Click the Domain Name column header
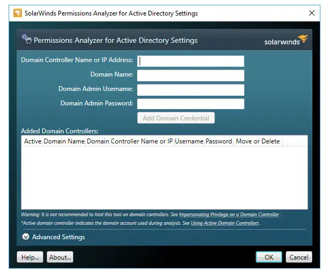 point(64,141)
